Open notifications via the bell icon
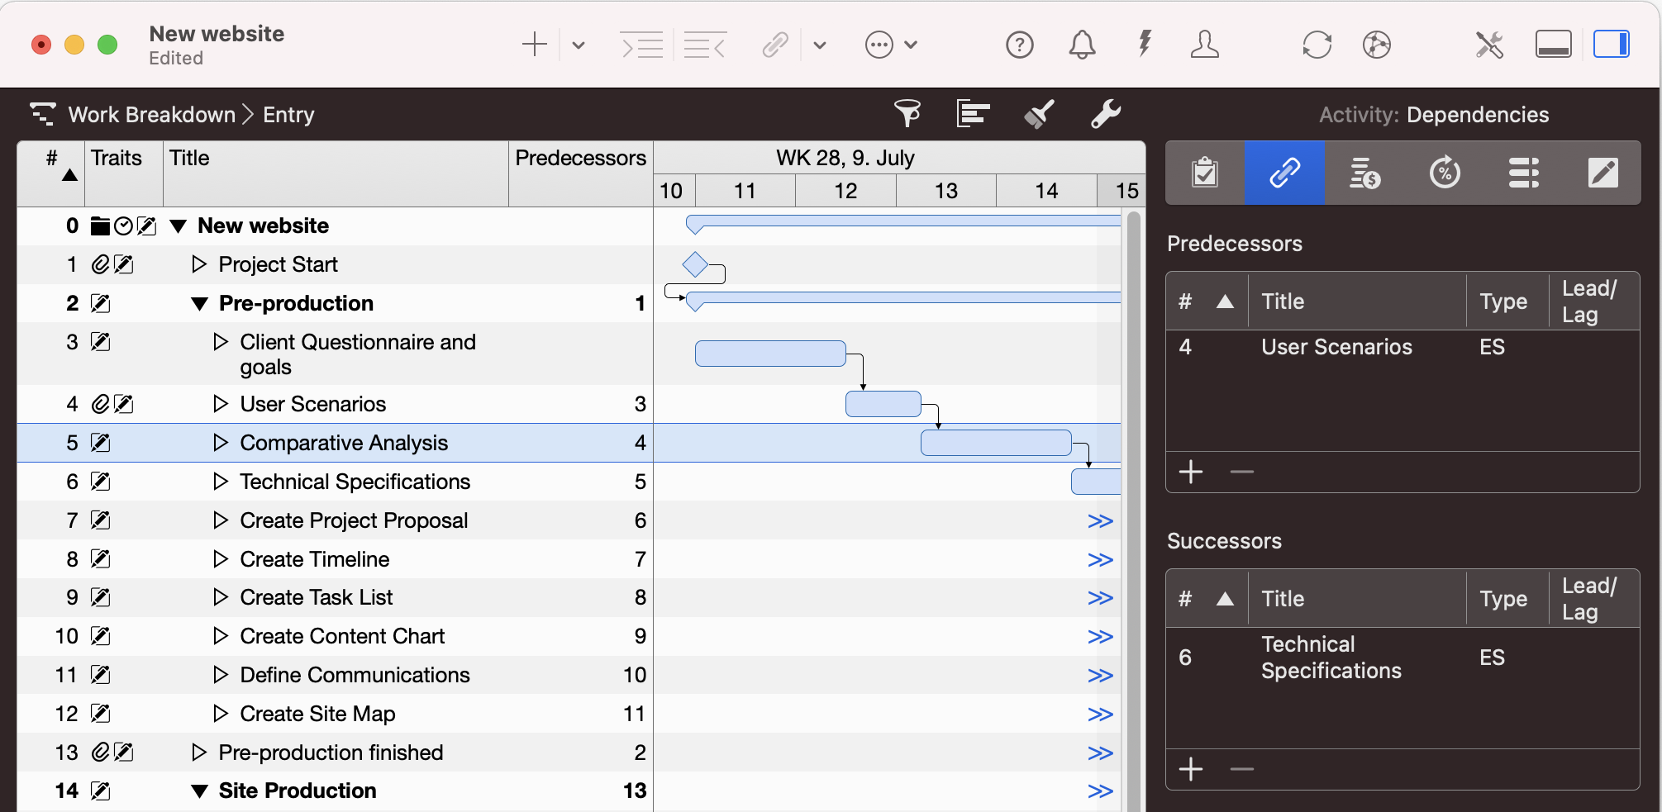 point(1083,45)
